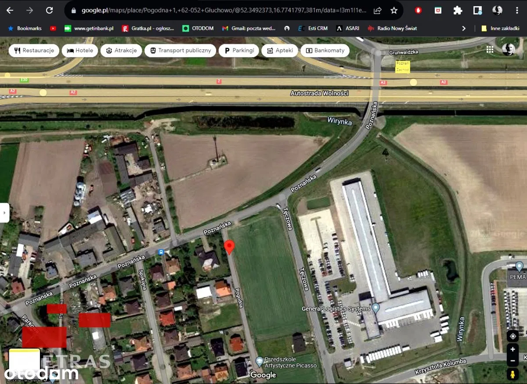This screenshot has height=384, width=527.
Task: Reload the Google Maps page
Action: 49,10
